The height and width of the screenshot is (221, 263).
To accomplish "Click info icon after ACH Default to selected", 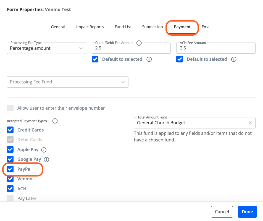I will point(234,59).
